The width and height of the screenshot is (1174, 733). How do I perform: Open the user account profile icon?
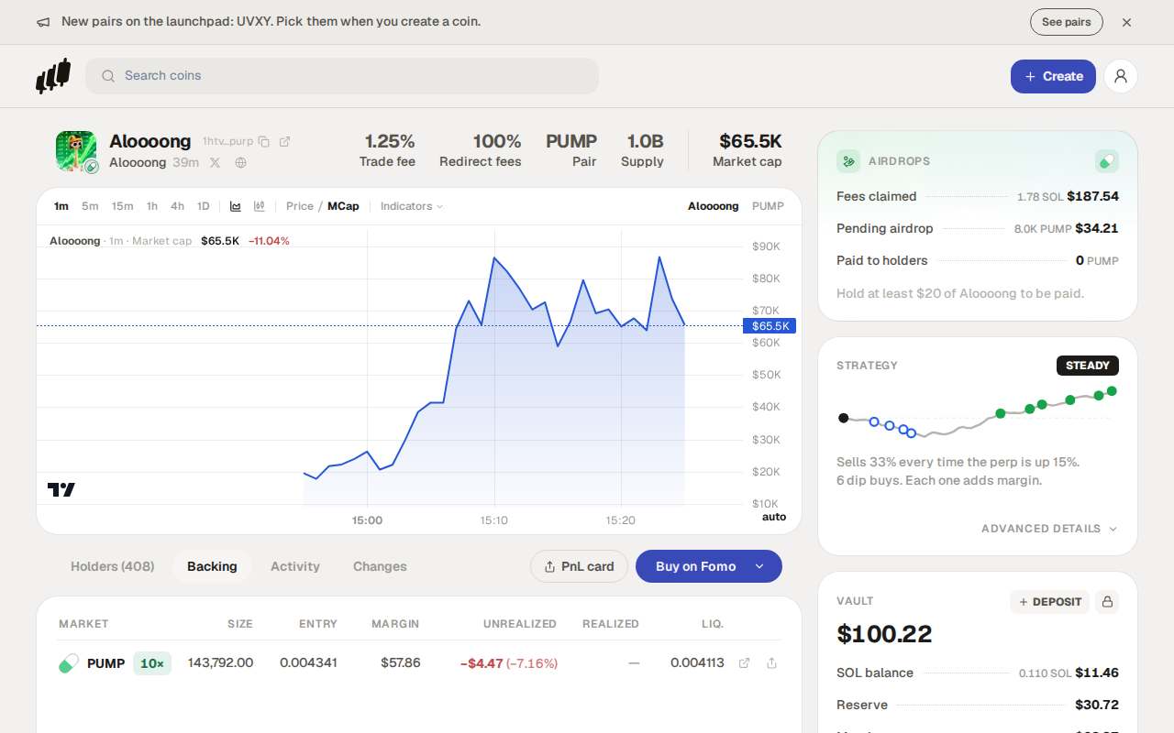1121,76
